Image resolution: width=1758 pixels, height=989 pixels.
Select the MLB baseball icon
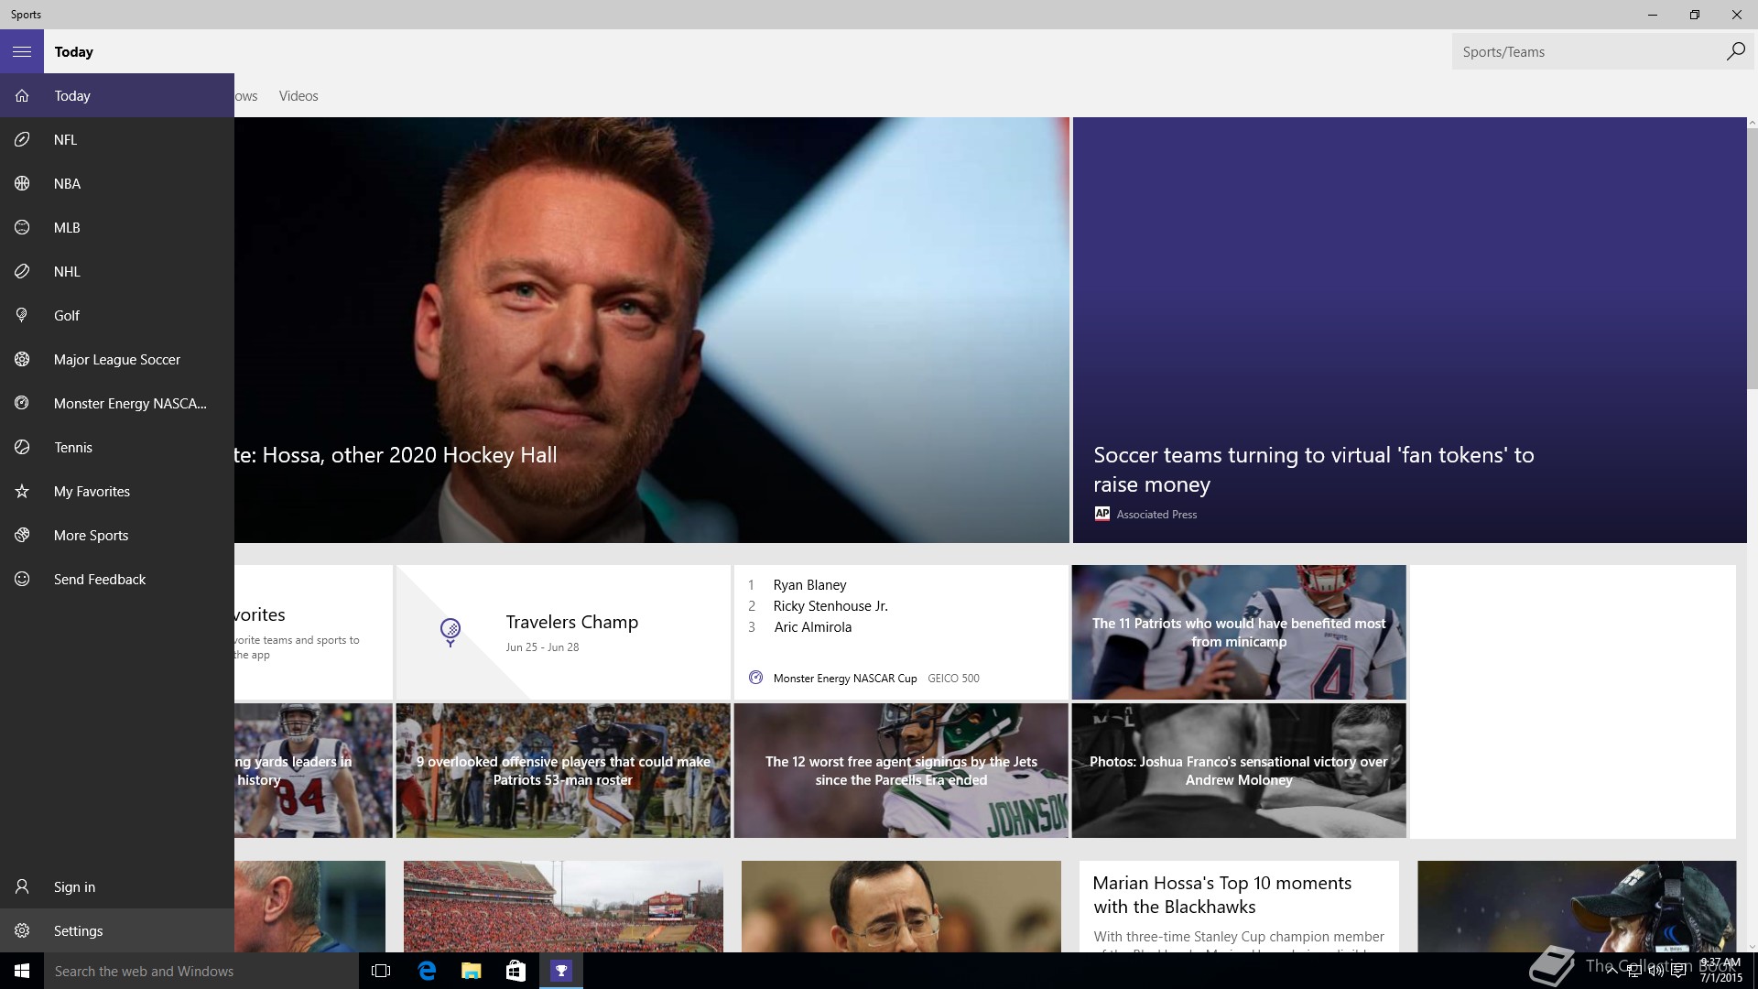click(x=22, y=227)
